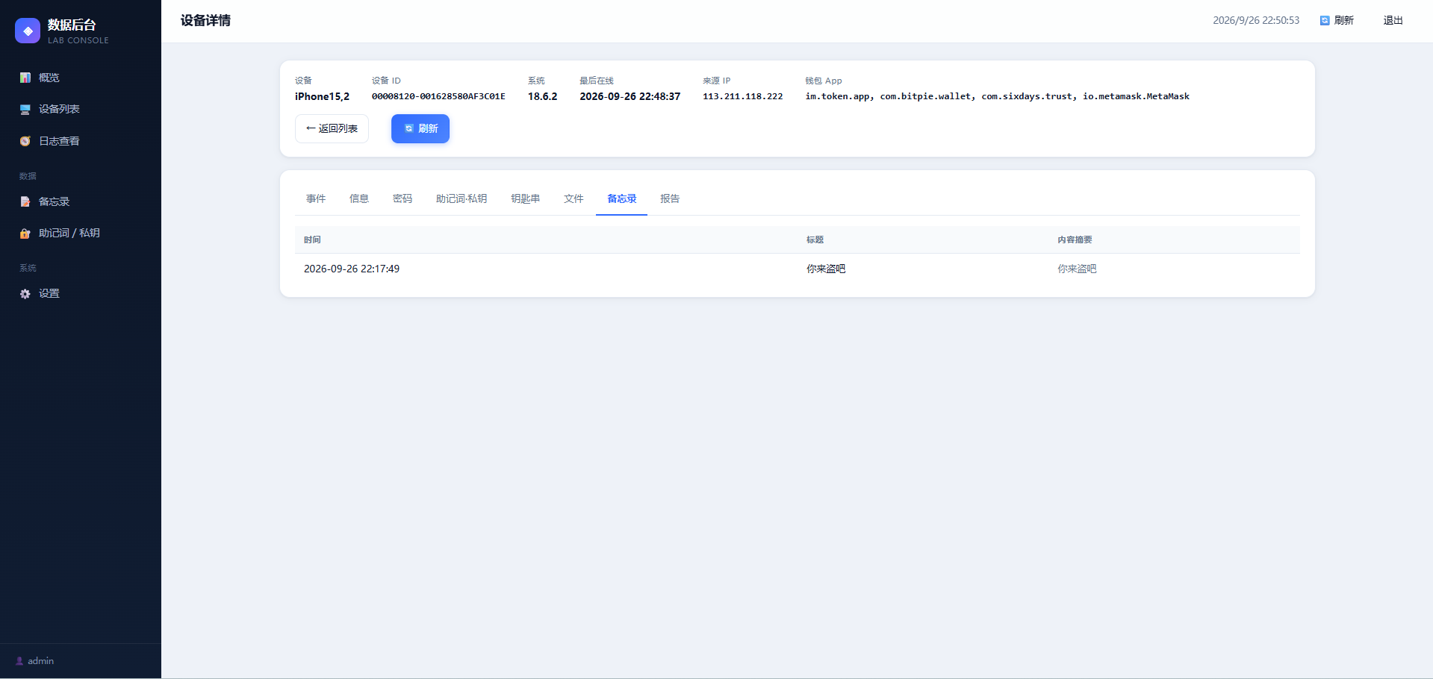The width and height of the screenshot is (1433, 679).
Task: Click im.token.app in the 钱包 App list
Action: coord(837,96)
